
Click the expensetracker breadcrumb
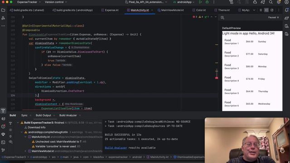click(118, 157)
